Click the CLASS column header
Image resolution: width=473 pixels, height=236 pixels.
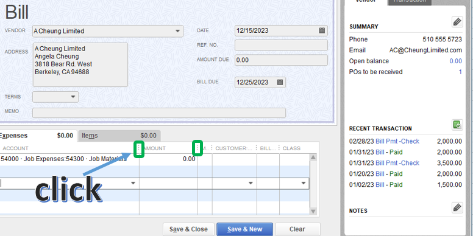(291, 148)
